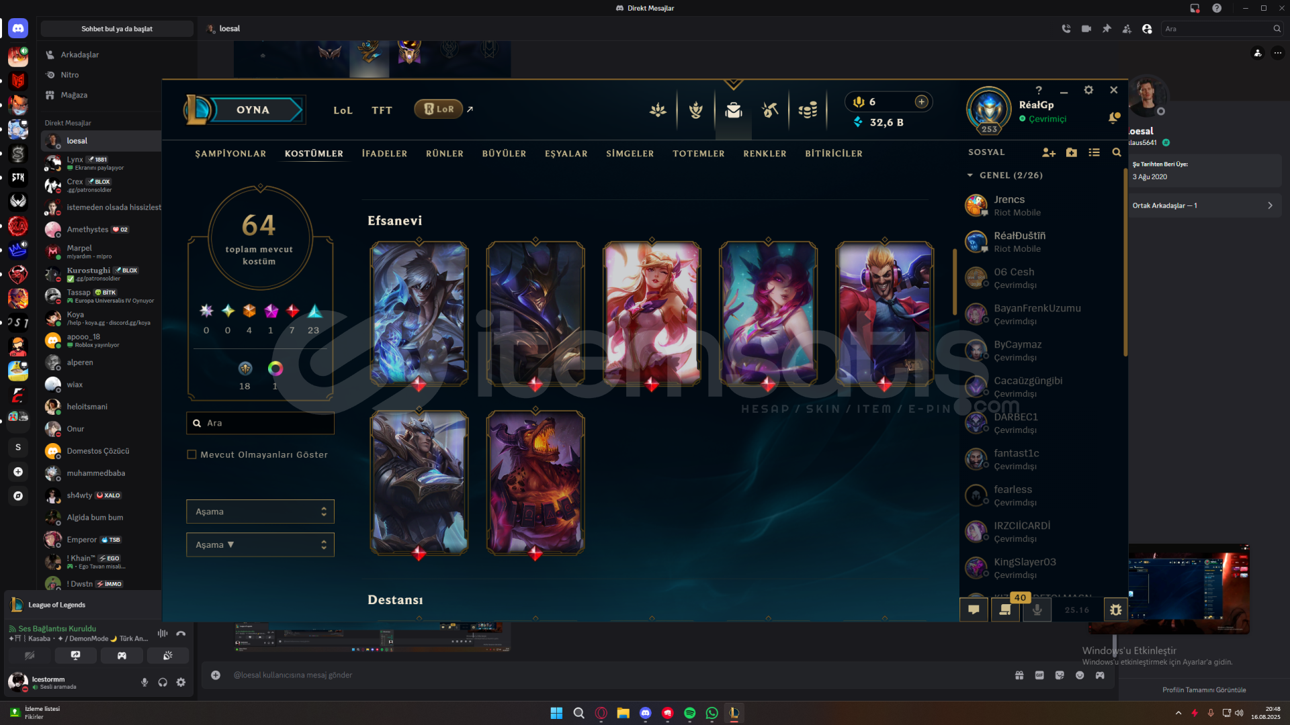This screenshot has height=725, width=1290.
Task: Open Amethystes direct message in Discord
Action: coord(101,230)
